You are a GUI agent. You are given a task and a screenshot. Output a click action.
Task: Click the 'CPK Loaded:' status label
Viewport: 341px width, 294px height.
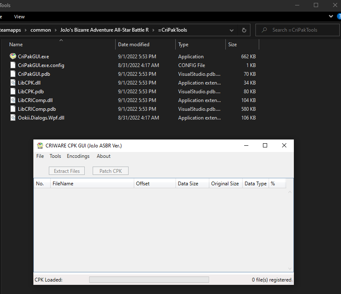[48, 280]
